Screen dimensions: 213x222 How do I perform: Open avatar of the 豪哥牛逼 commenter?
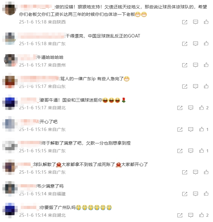tap(10, 102)
